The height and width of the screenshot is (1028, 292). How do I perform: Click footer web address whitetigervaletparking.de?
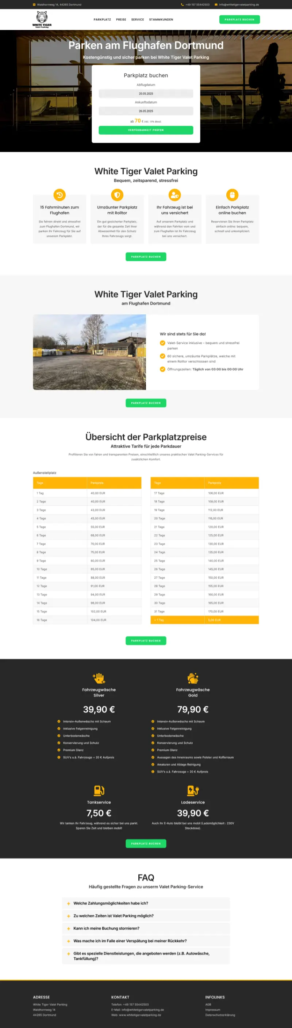[140, 1015]
